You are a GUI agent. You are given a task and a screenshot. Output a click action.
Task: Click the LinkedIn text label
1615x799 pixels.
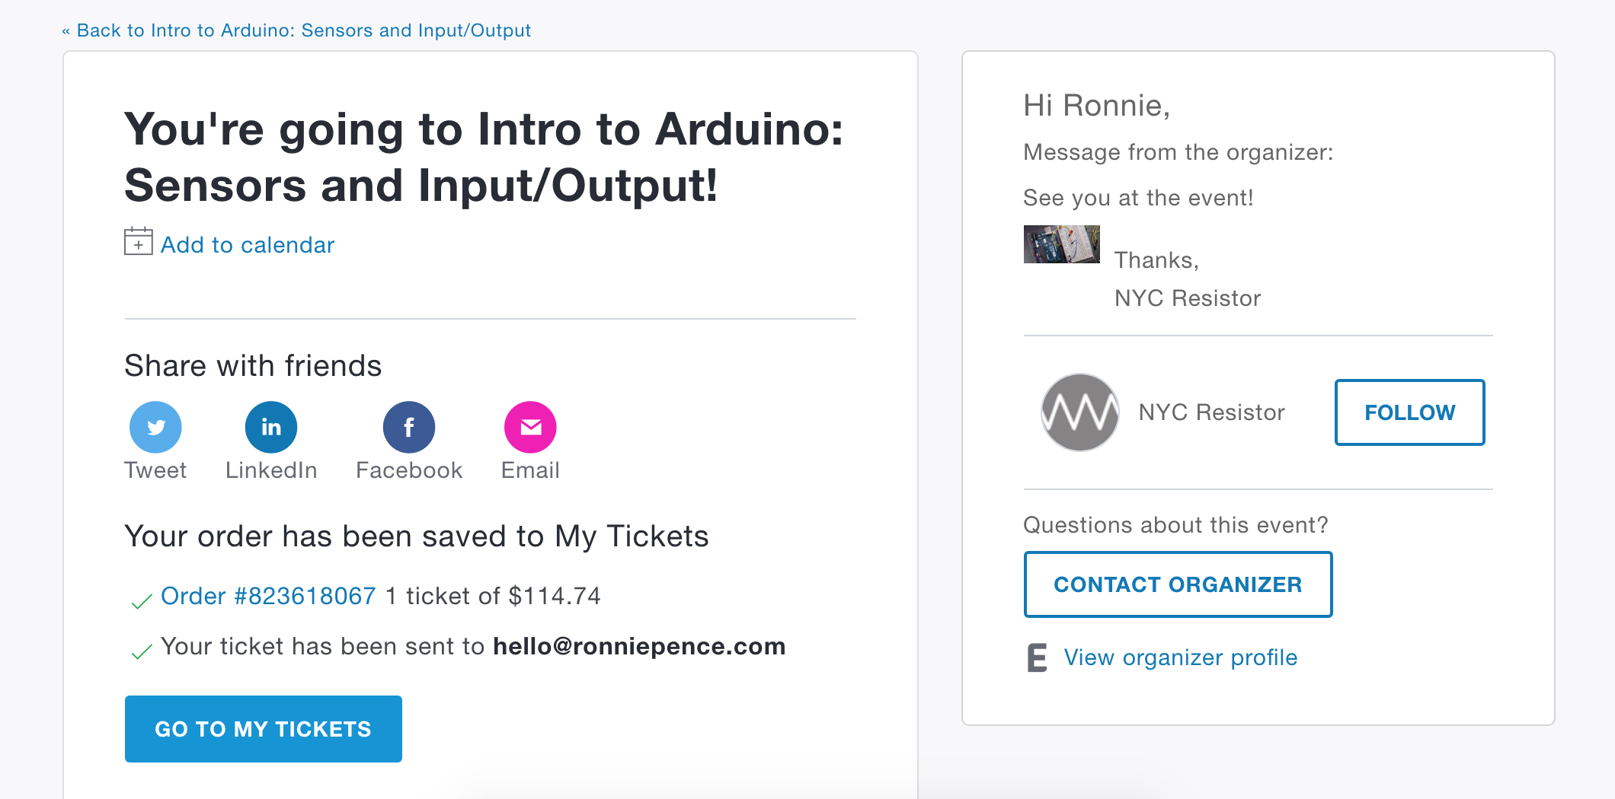(x=271, y=470)
